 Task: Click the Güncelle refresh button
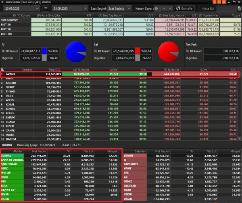coord(184,8)
